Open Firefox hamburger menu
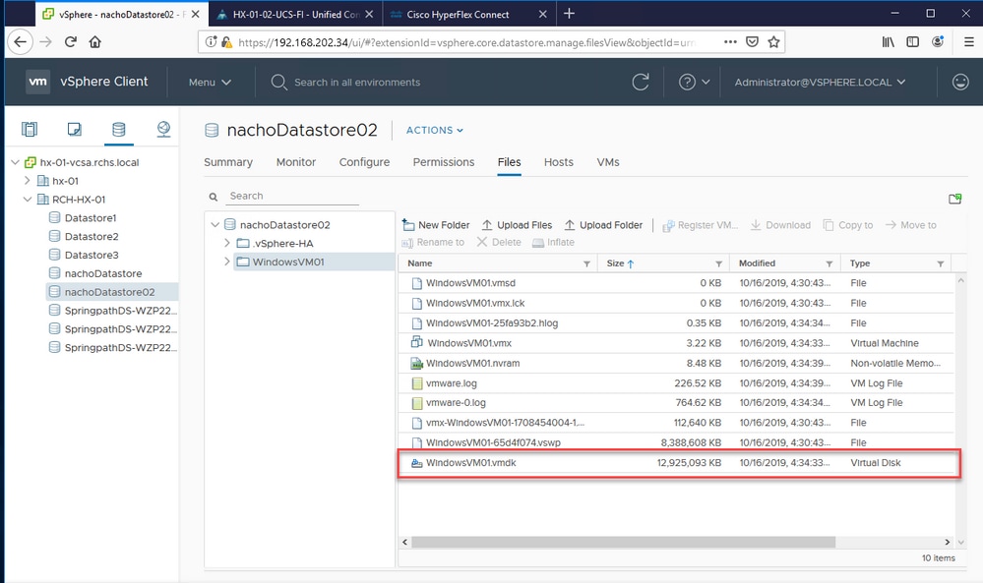This screenshot has width=983, height=583. 968,42
